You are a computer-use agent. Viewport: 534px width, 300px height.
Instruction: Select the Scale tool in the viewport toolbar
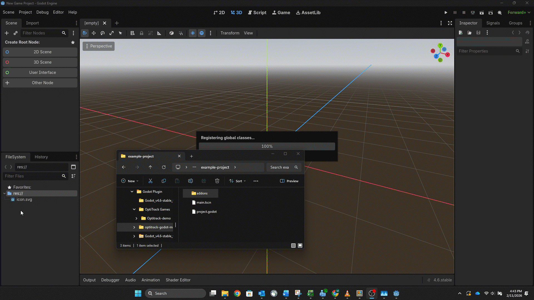pyautogui.click(x=112, y=33)
